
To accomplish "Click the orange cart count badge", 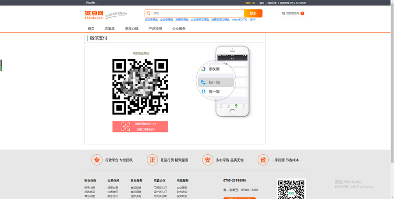I will 302,13.
